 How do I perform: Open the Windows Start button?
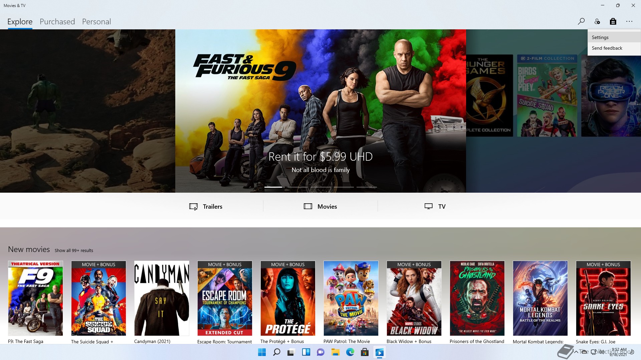262,352
